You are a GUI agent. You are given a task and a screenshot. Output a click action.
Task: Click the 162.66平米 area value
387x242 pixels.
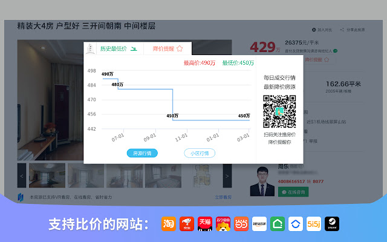click(x=343, y=84)
